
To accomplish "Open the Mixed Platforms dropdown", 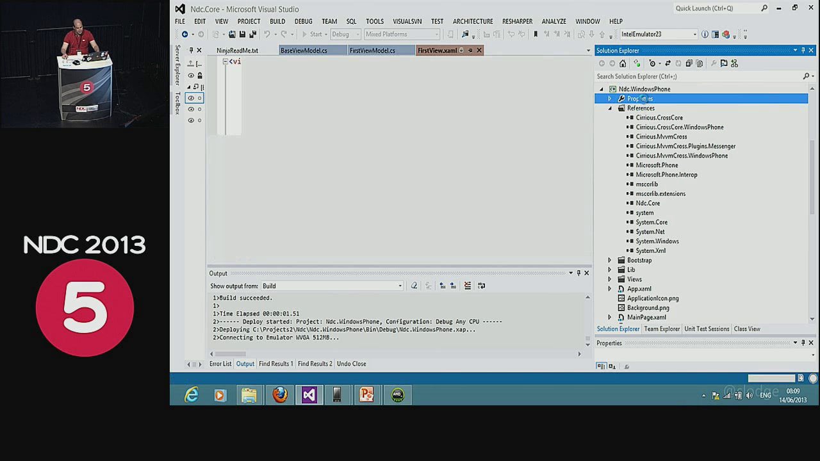I will [x=402, y=34].
